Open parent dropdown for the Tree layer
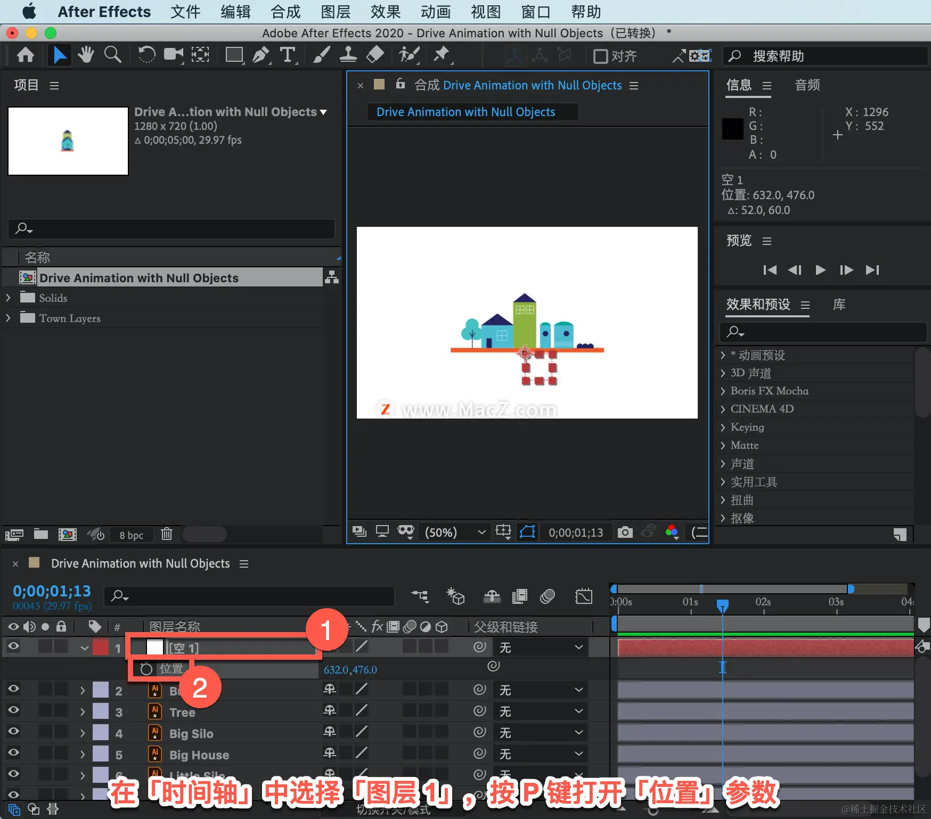 click(541, 711)
